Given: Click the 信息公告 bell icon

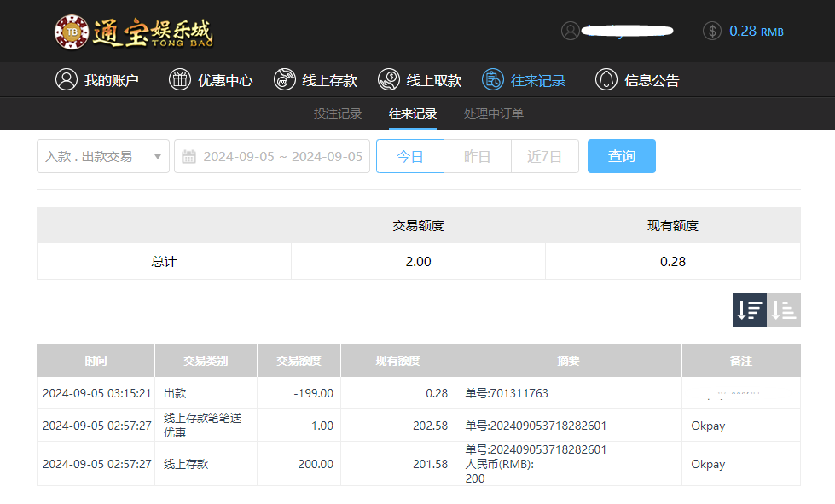Looking at the screenshot, I should pos(606,80).
